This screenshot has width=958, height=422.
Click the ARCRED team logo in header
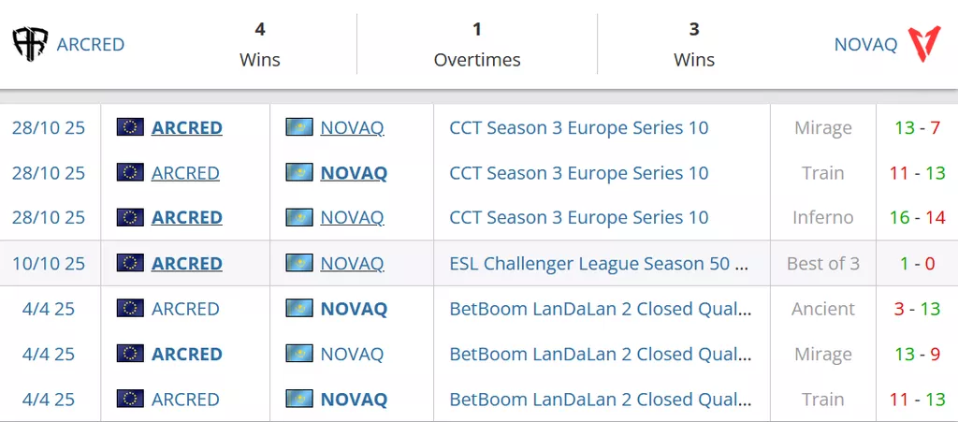tap(30, 44)
